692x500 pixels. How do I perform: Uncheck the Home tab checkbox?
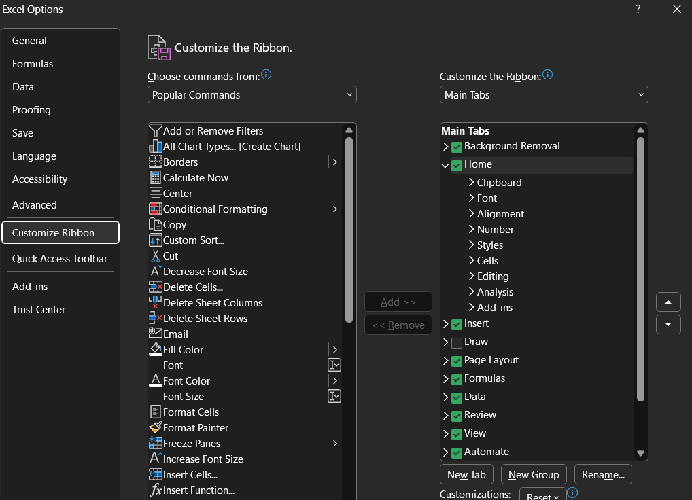click(x=456, y=164)
